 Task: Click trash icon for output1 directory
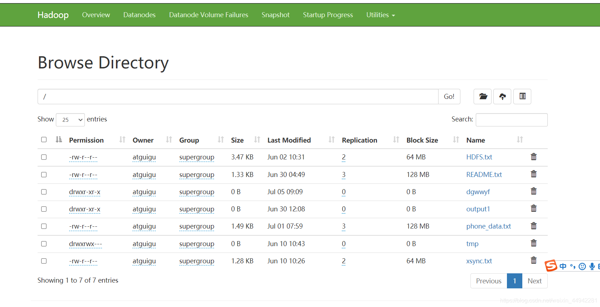pyautogui.click(x=533, y=208)
